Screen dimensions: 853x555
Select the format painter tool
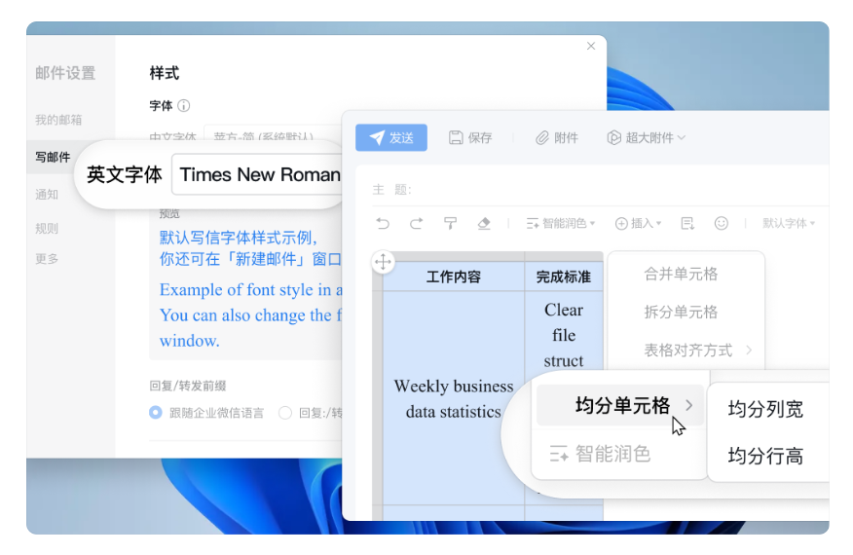450,224
